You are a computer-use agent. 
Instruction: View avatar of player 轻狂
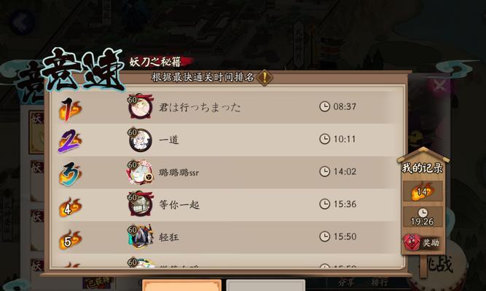141,237
